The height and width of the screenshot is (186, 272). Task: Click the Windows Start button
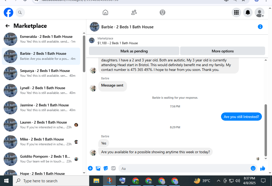pyautogui.click(x=6, y=181)
